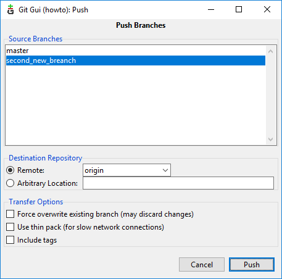Choose the Arbitrary Location radio option
This screenshot has height=279, width=282.
(x=10, y=183)
